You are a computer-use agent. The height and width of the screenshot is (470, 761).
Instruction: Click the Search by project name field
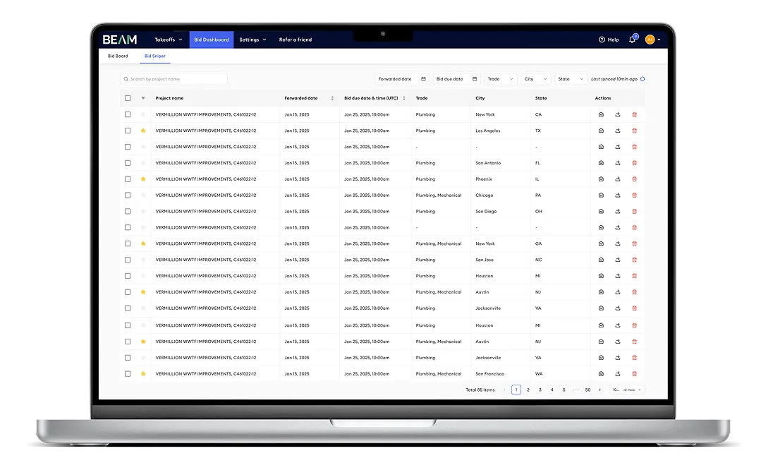point(173,79)
